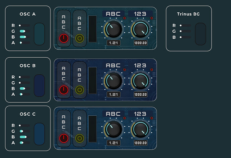Viewport: 231px width, 158px height.
Task: Click the yellow ring button in OSC C preview
Action: (x=80, y=138)
